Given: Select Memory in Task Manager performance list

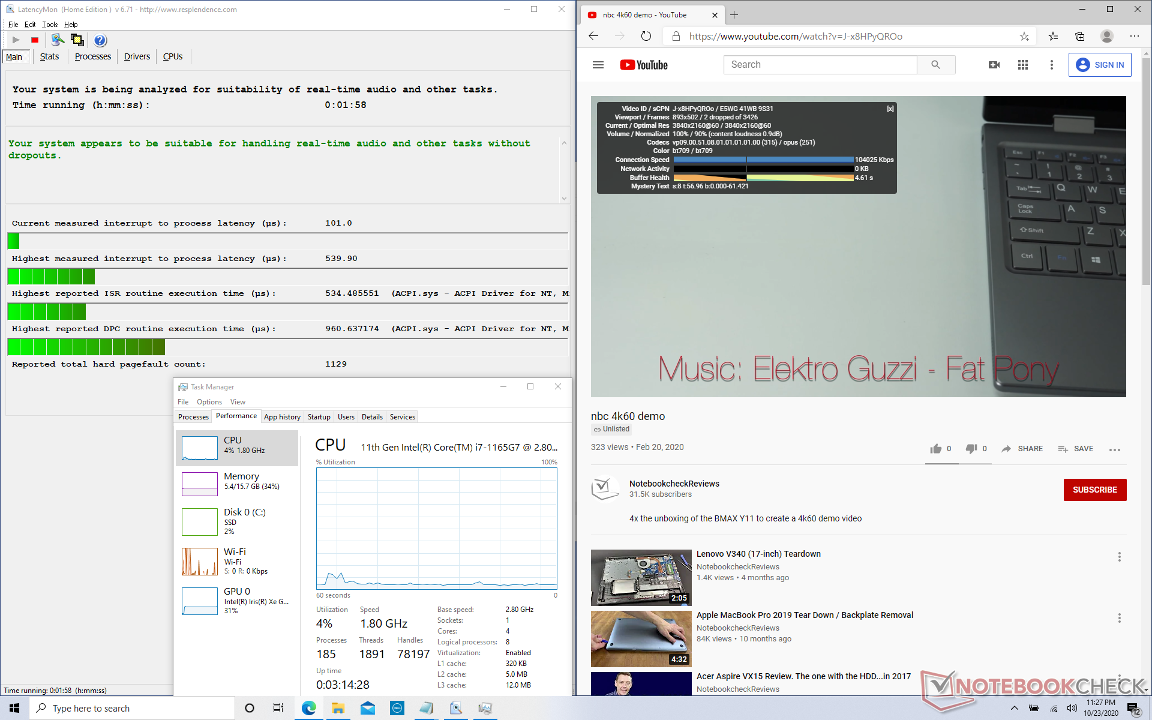Looking at the screenshot, I should click(x=237, y=483).
